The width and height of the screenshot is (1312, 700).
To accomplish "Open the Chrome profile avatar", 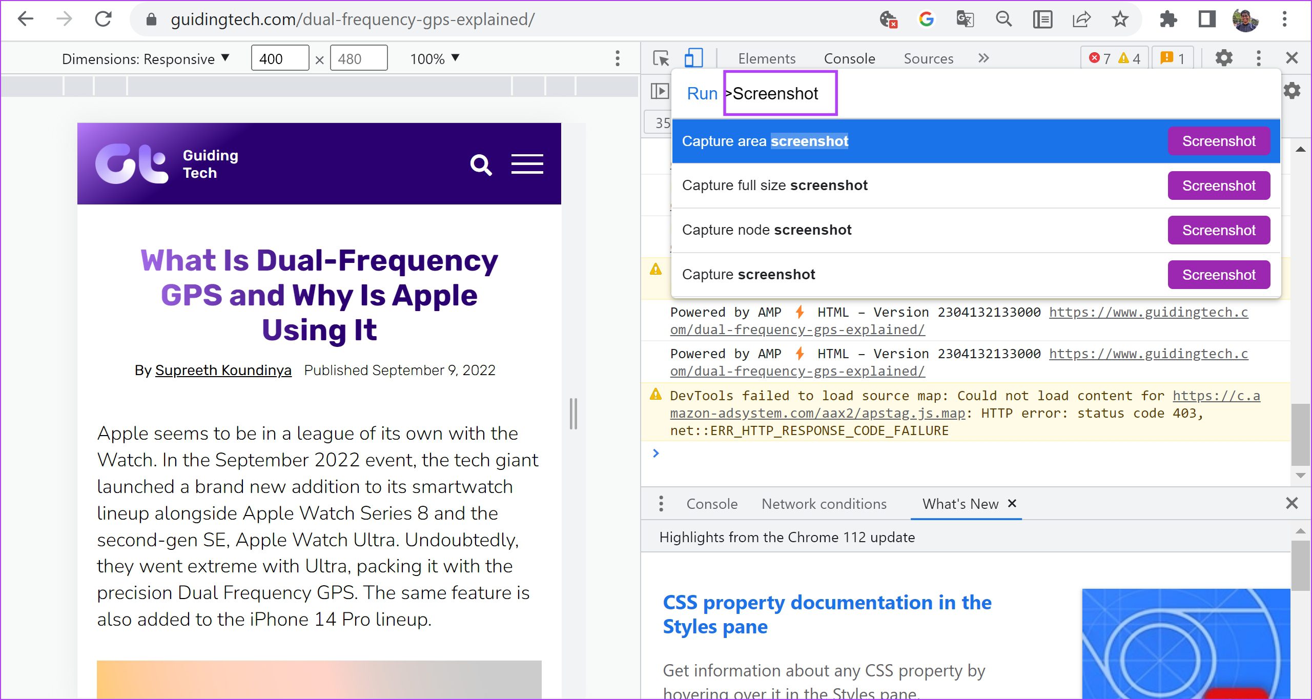I will (1245, 19).
